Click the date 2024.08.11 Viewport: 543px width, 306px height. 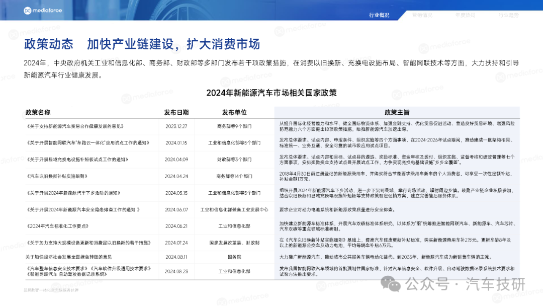176,257
